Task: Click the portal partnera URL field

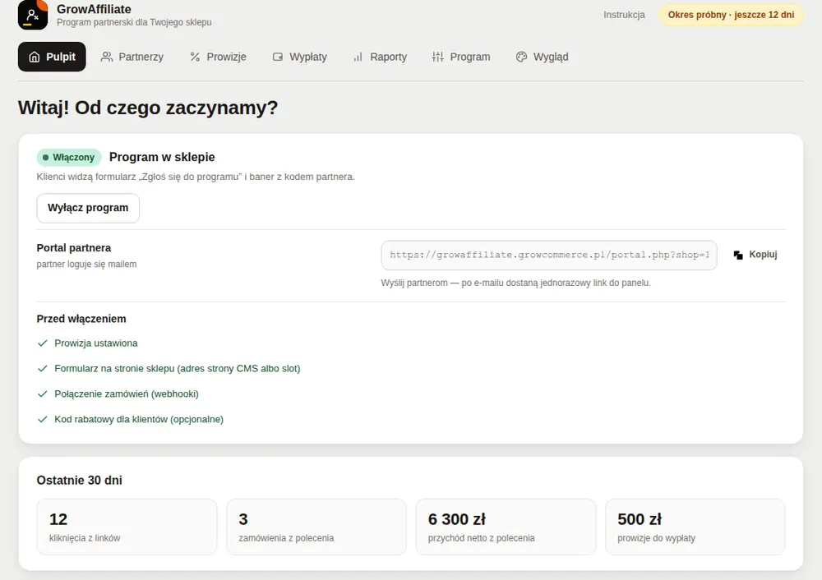Action: [x=549, y=255]
